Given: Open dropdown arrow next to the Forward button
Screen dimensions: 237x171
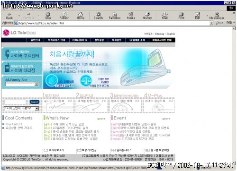Looking at the screenshot, I should point(38,16).
